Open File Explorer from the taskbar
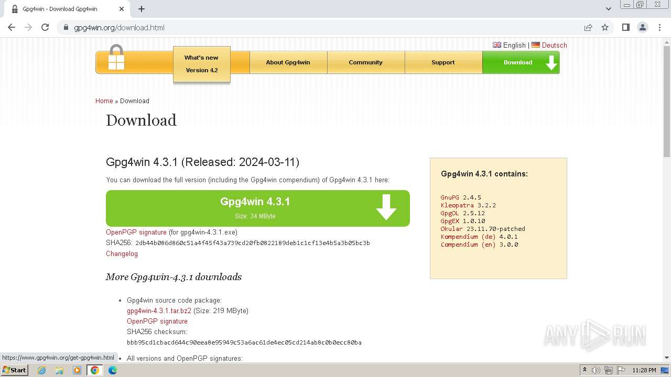Image resolution: width=671 pixels, height=377 pixels. (x=59, y=370)
